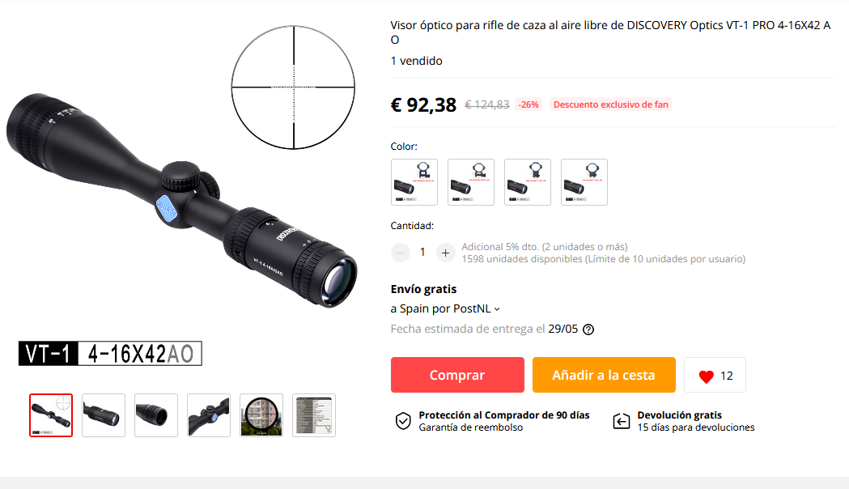Select the second color option swatch

[x=471, y=182]
